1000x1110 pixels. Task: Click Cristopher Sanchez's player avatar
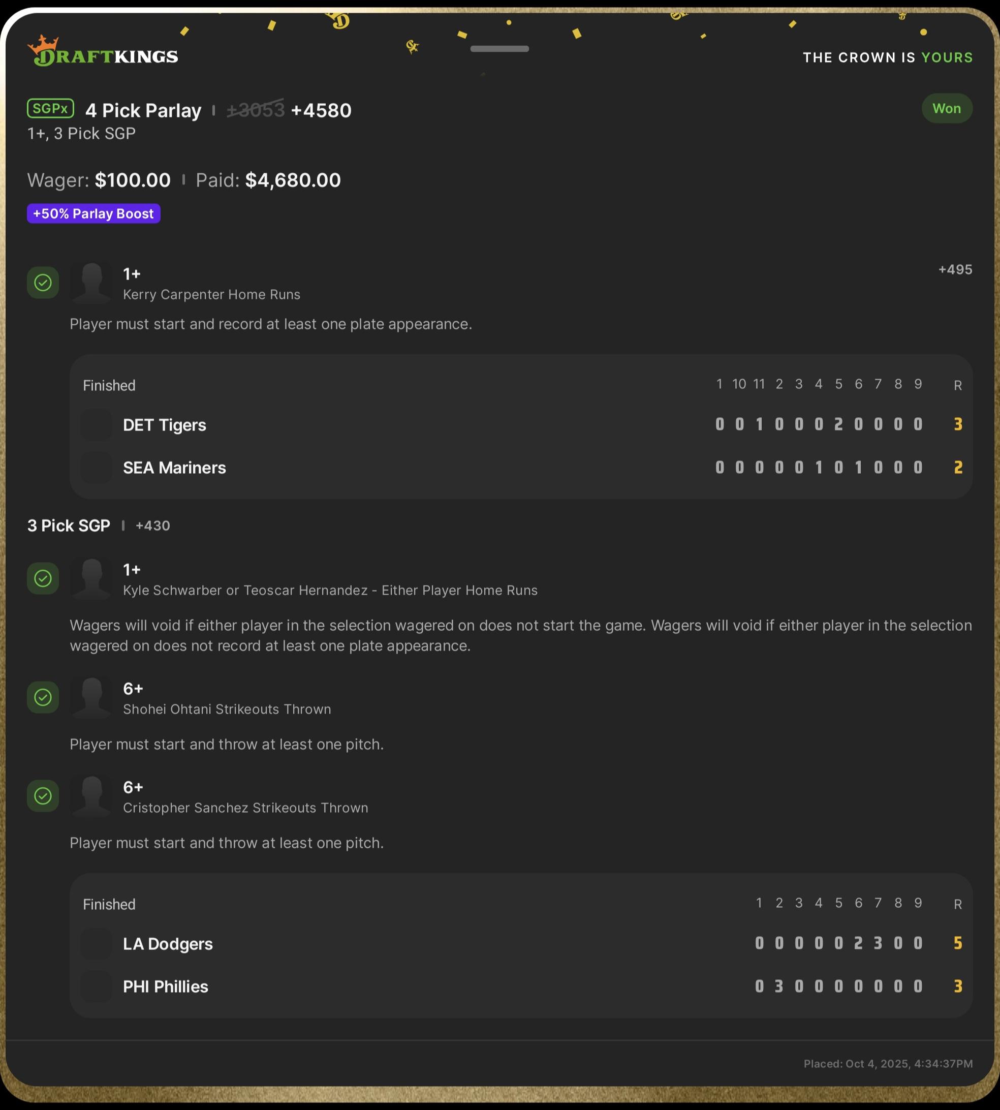click(x=92, y=796)
